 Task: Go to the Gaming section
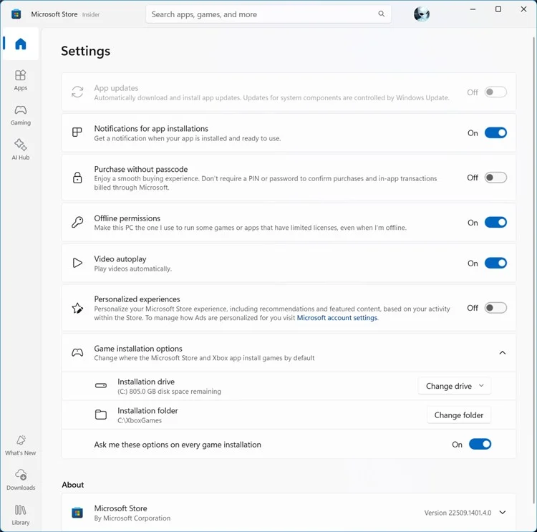(21, 115)
